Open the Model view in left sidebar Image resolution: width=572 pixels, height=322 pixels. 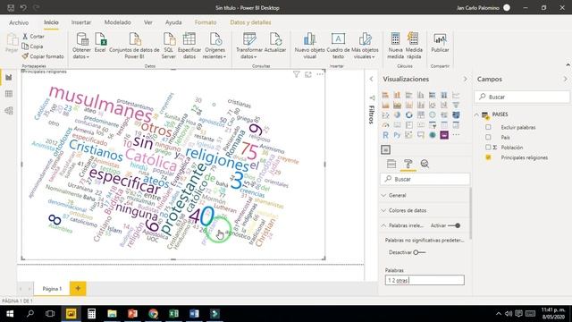pyautogui.click(x=9, y=111)
